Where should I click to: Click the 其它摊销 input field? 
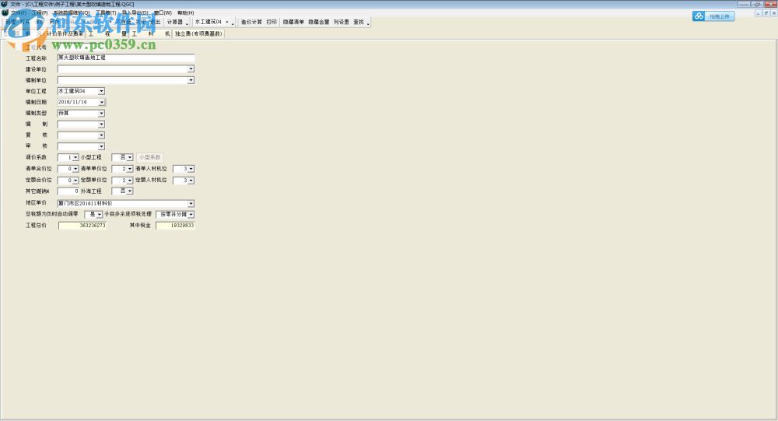pos(68,191)
